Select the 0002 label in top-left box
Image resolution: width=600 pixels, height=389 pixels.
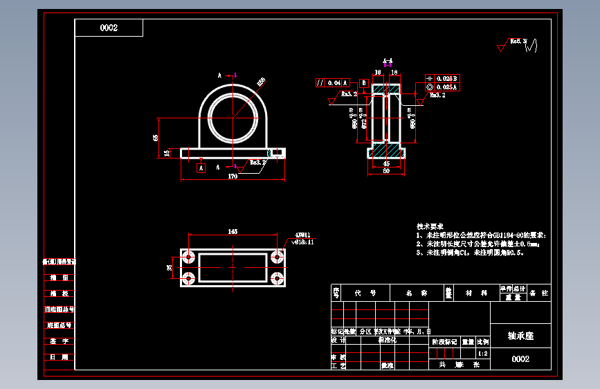109,28
